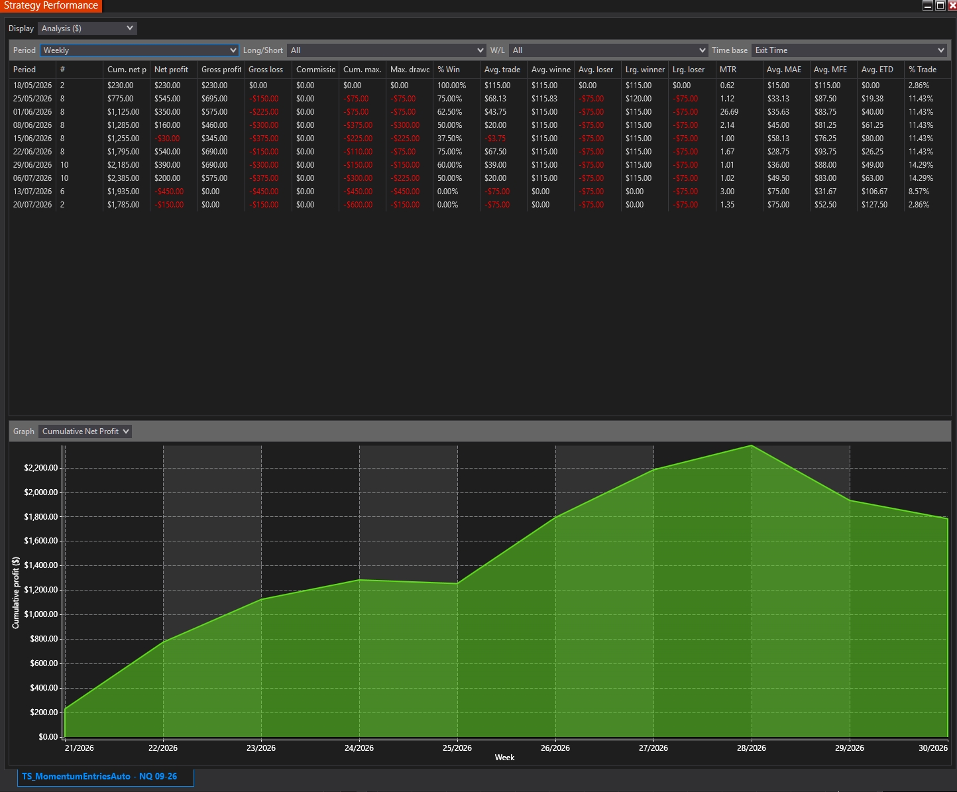Change Time base from Exit Time
This screenshot has width=957, height=792.
click(x=849, y=50)
